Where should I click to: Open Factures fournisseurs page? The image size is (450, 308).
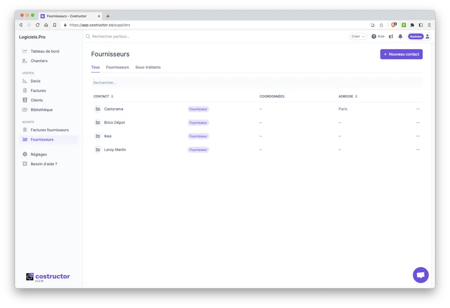click(x=49, y=130)
